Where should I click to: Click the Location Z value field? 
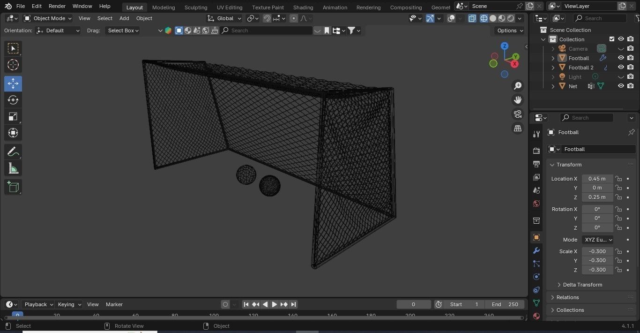point(597,197)
